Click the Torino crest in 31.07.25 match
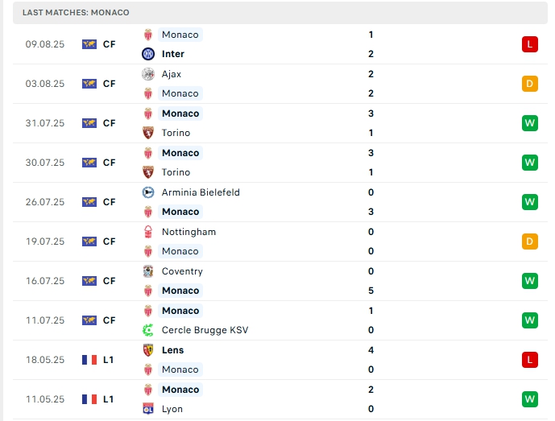Image resolution: width=555 pixels, height=421 pixels. pos(147,133)
